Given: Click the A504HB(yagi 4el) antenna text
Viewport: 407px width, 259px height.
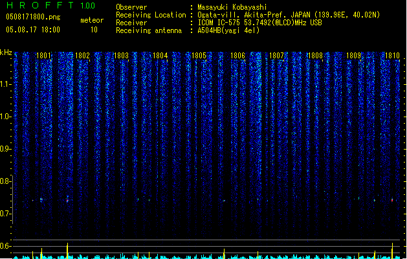Looking at the screenshot, I should click(228, 30).
